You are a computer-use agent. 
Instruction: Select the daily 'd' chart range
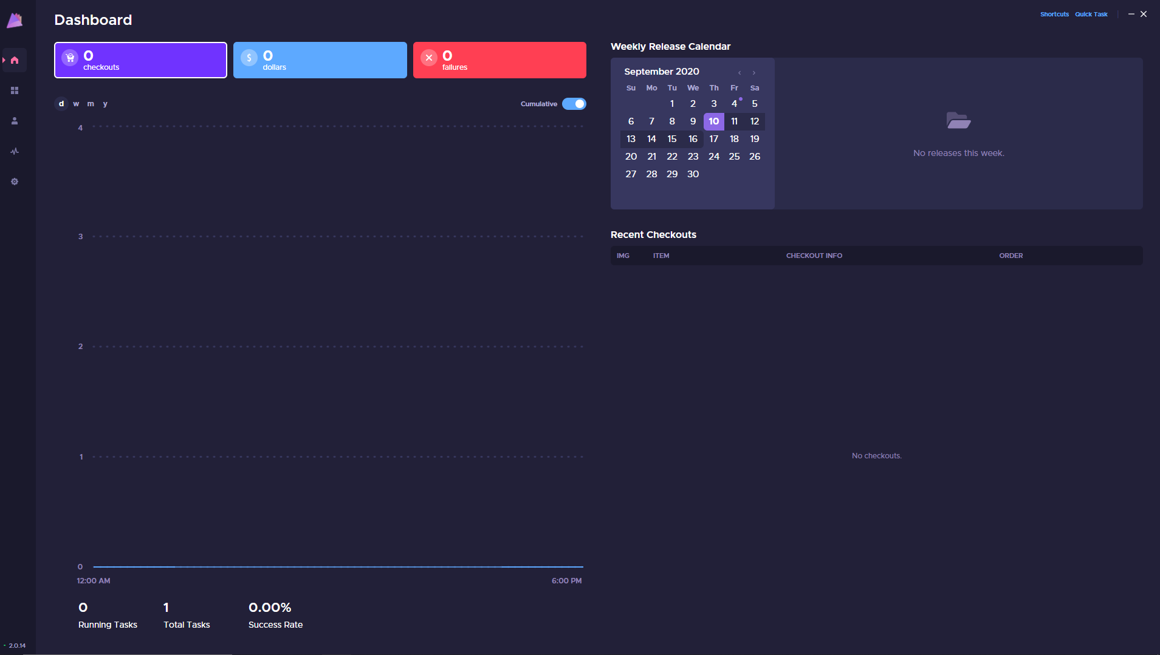click(x=61, y=104)
